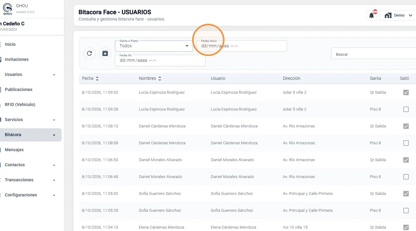Open the Demo residence dropdown
416x231 pixels.
pos(398,15)
